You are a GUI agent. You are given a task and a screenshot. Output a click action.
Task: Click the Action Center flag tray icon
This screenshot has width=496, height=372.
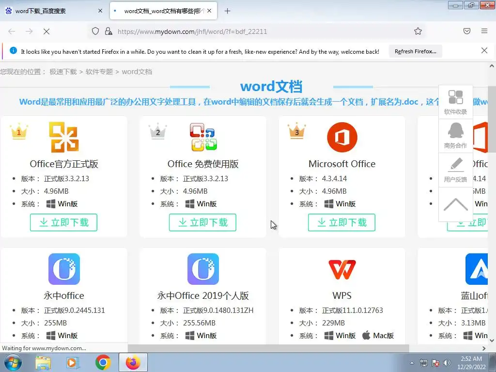(435, 363)
